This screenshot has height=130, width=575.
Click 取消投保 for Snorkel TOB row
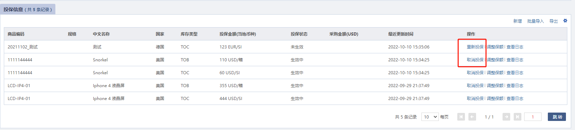tap(475, 60)
